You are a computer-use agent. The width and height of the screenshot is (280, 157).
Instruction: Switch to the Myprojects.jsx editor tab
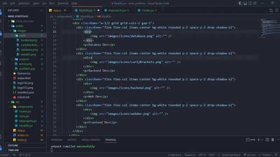pyautogui.click(x=117, y=10)
